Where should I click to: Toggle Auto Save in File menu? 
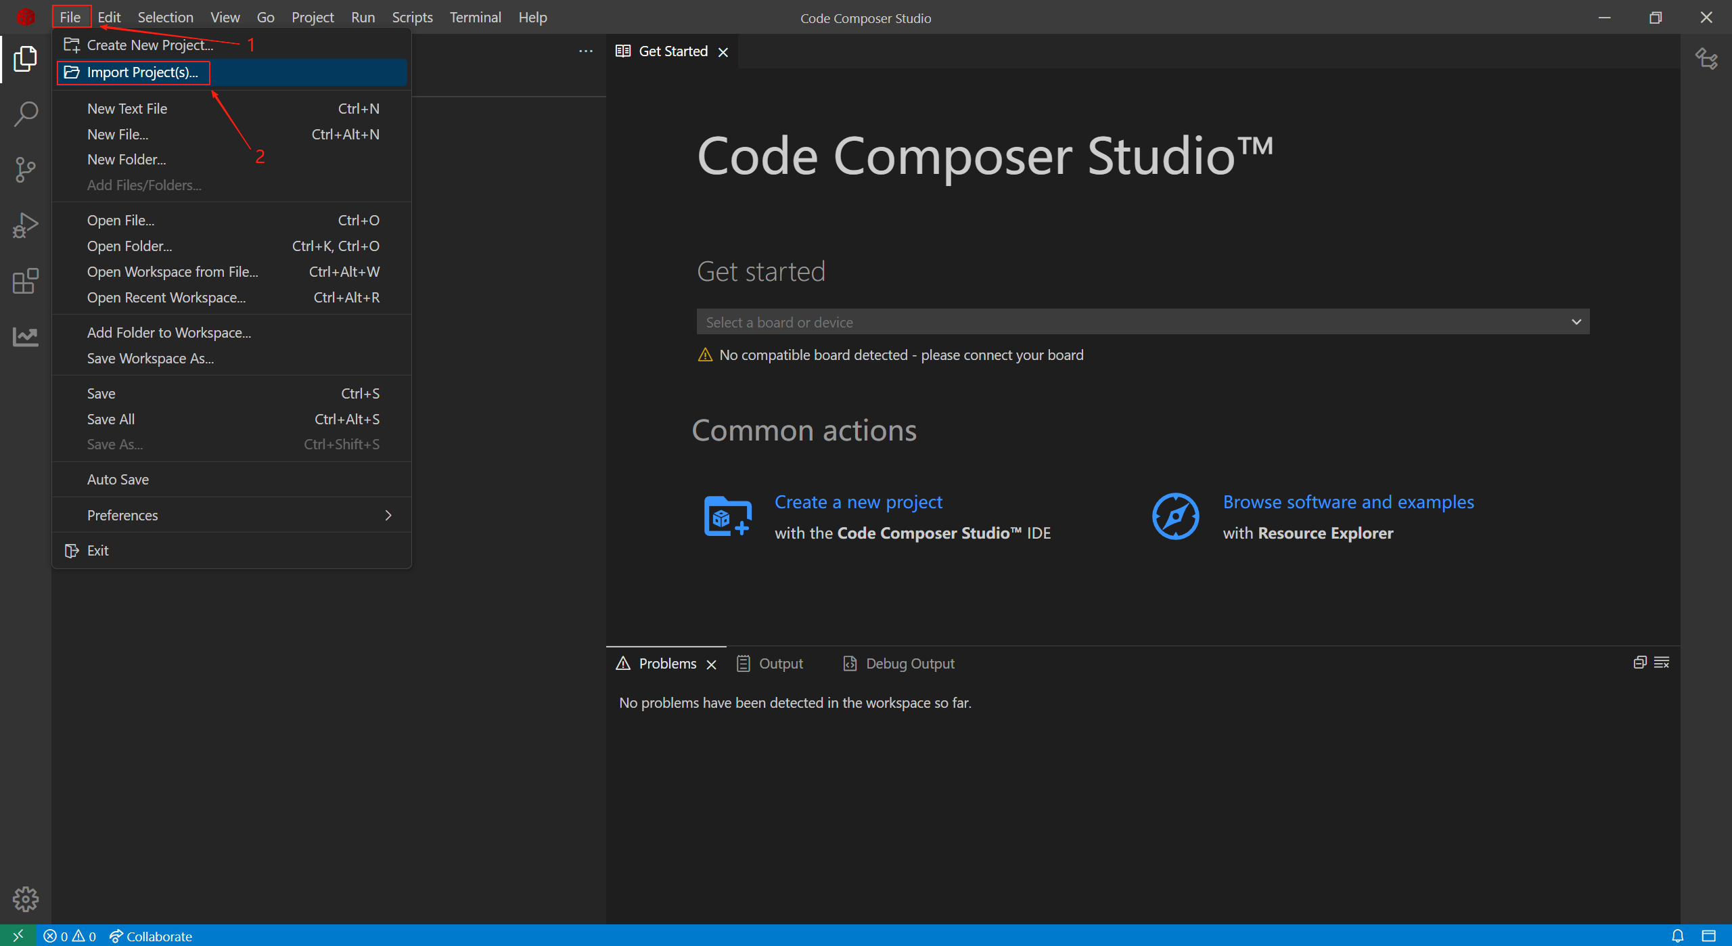(232, 480)
